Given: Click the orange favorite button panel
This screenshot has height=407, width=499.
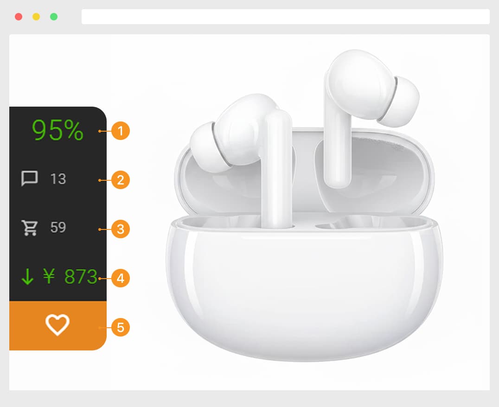Looking at the screenshot, I should click(58, 325).
